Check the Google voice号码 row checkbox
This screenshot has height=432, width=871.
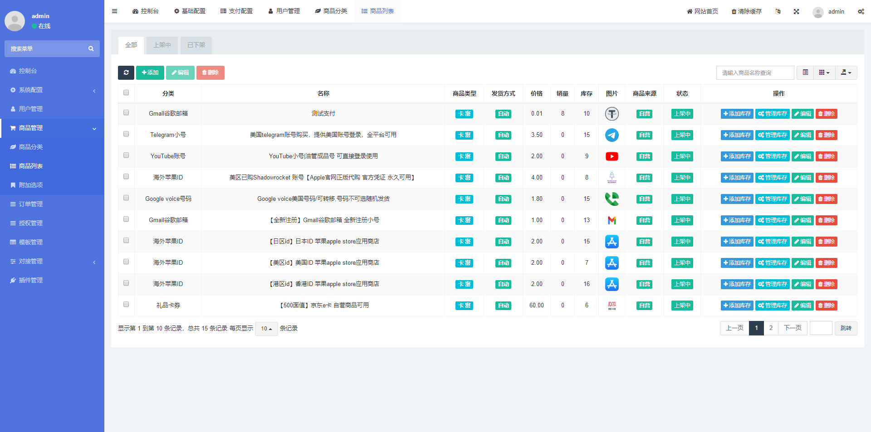[x=126, y=198]
